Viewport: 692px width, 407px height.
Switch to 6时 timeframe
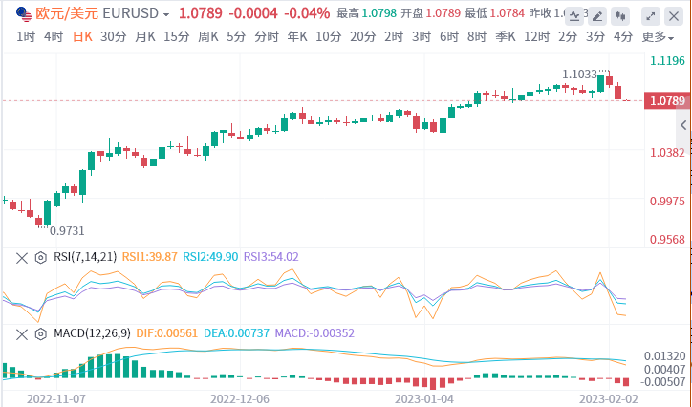pos(449,36)
